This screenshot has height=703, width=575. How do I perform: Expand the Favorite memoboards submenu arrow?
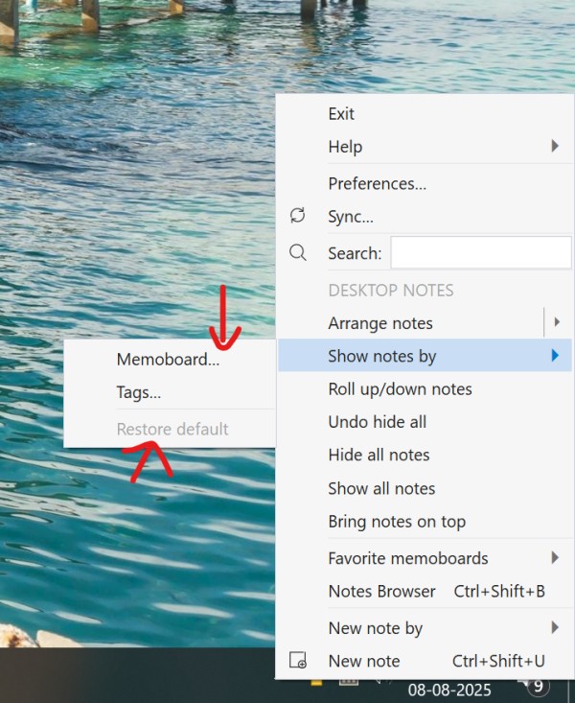pos(555,557)
